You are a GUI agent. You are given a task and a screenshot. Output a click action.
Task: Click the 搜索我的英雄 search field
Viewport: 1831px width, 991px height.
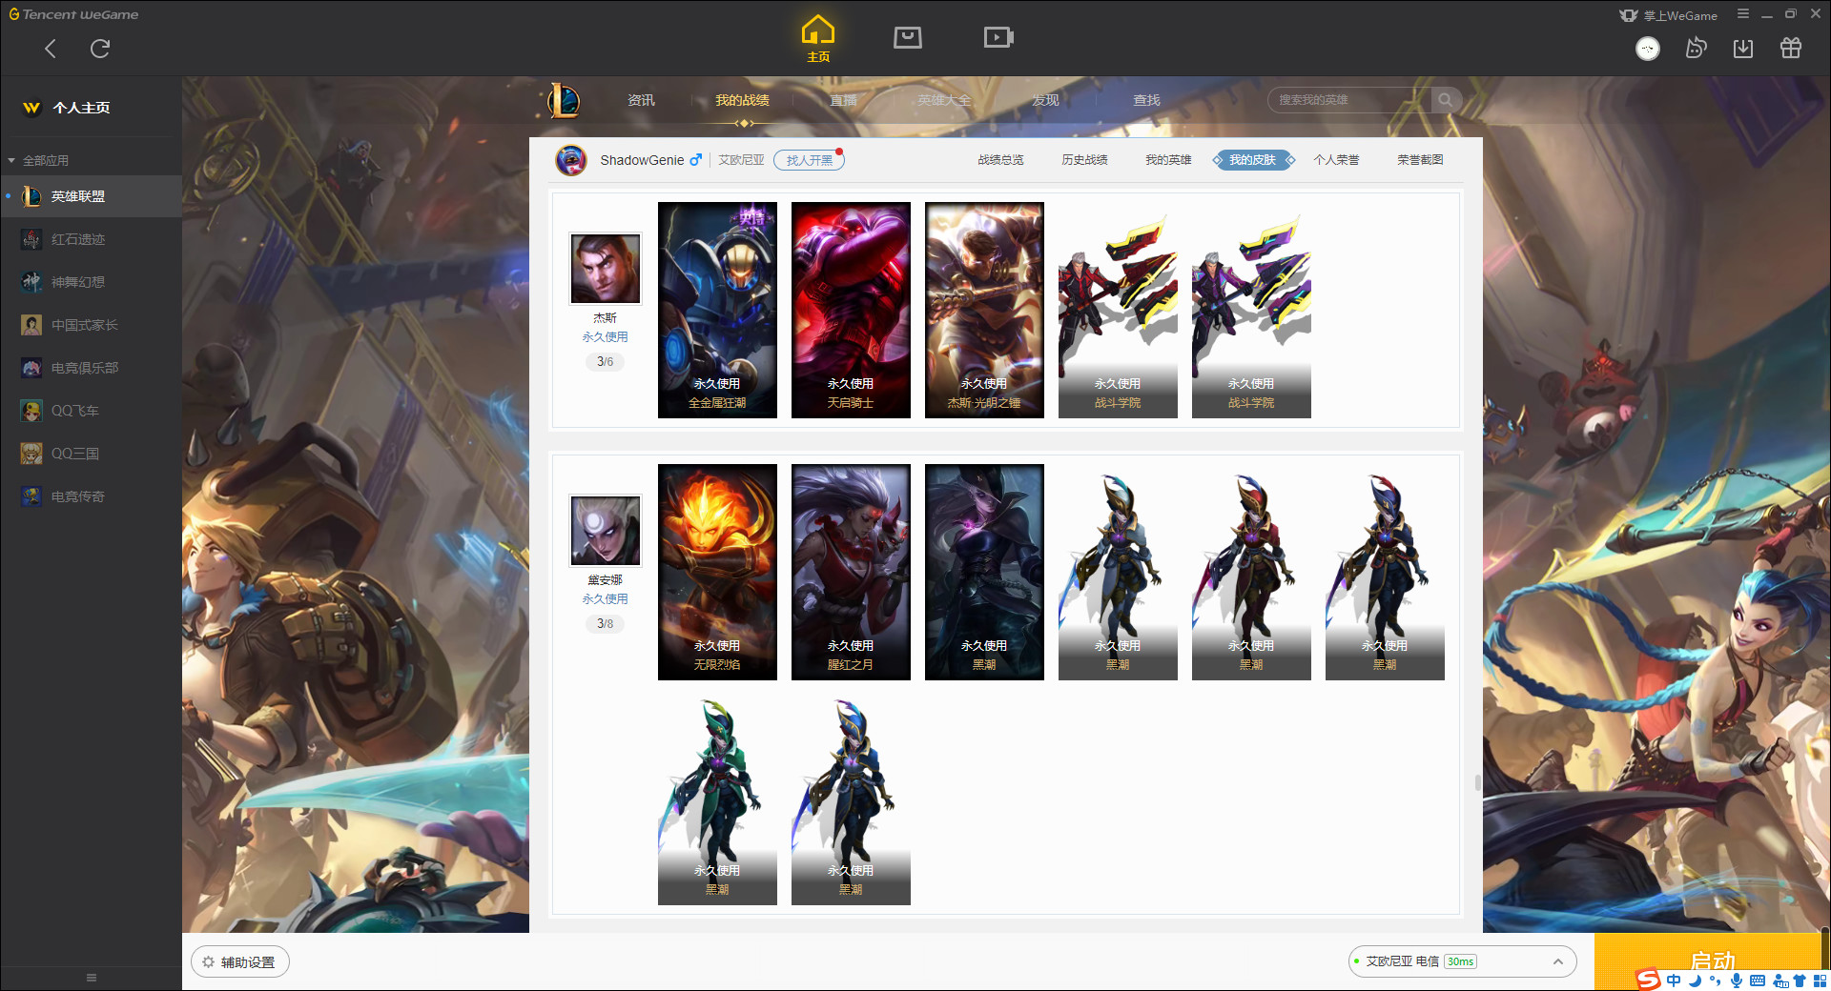pyautogui.click(x=1350, y=100)
